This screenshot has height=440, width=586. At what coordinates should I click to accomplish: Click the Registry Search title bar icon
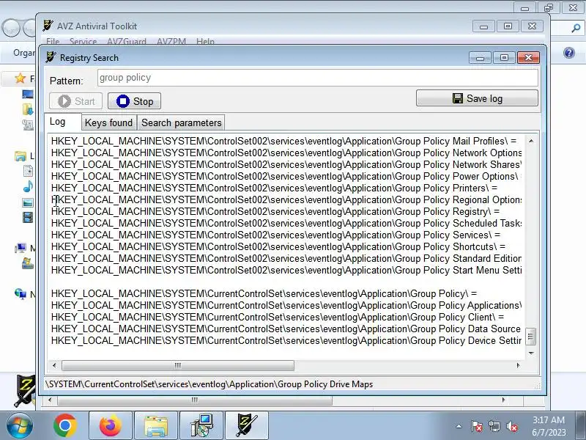(x=51, y=58)
